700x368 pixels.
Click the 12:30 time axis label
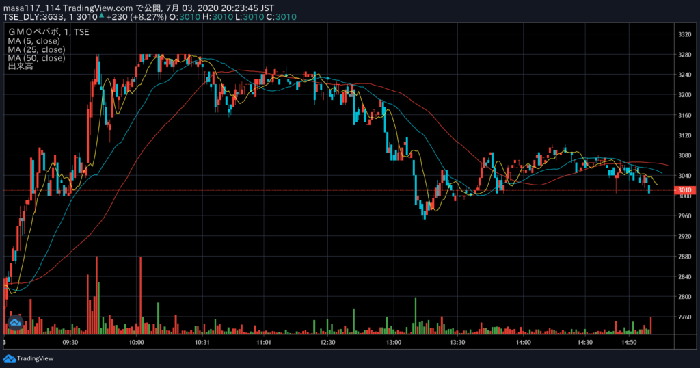(327, 343)
